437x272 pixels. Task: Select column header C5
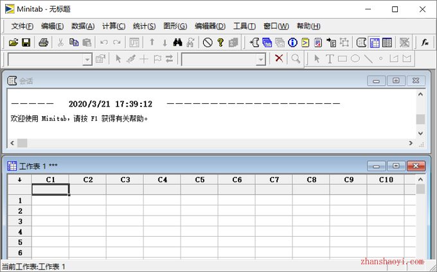pyautogui.click(x=200, y=180)
